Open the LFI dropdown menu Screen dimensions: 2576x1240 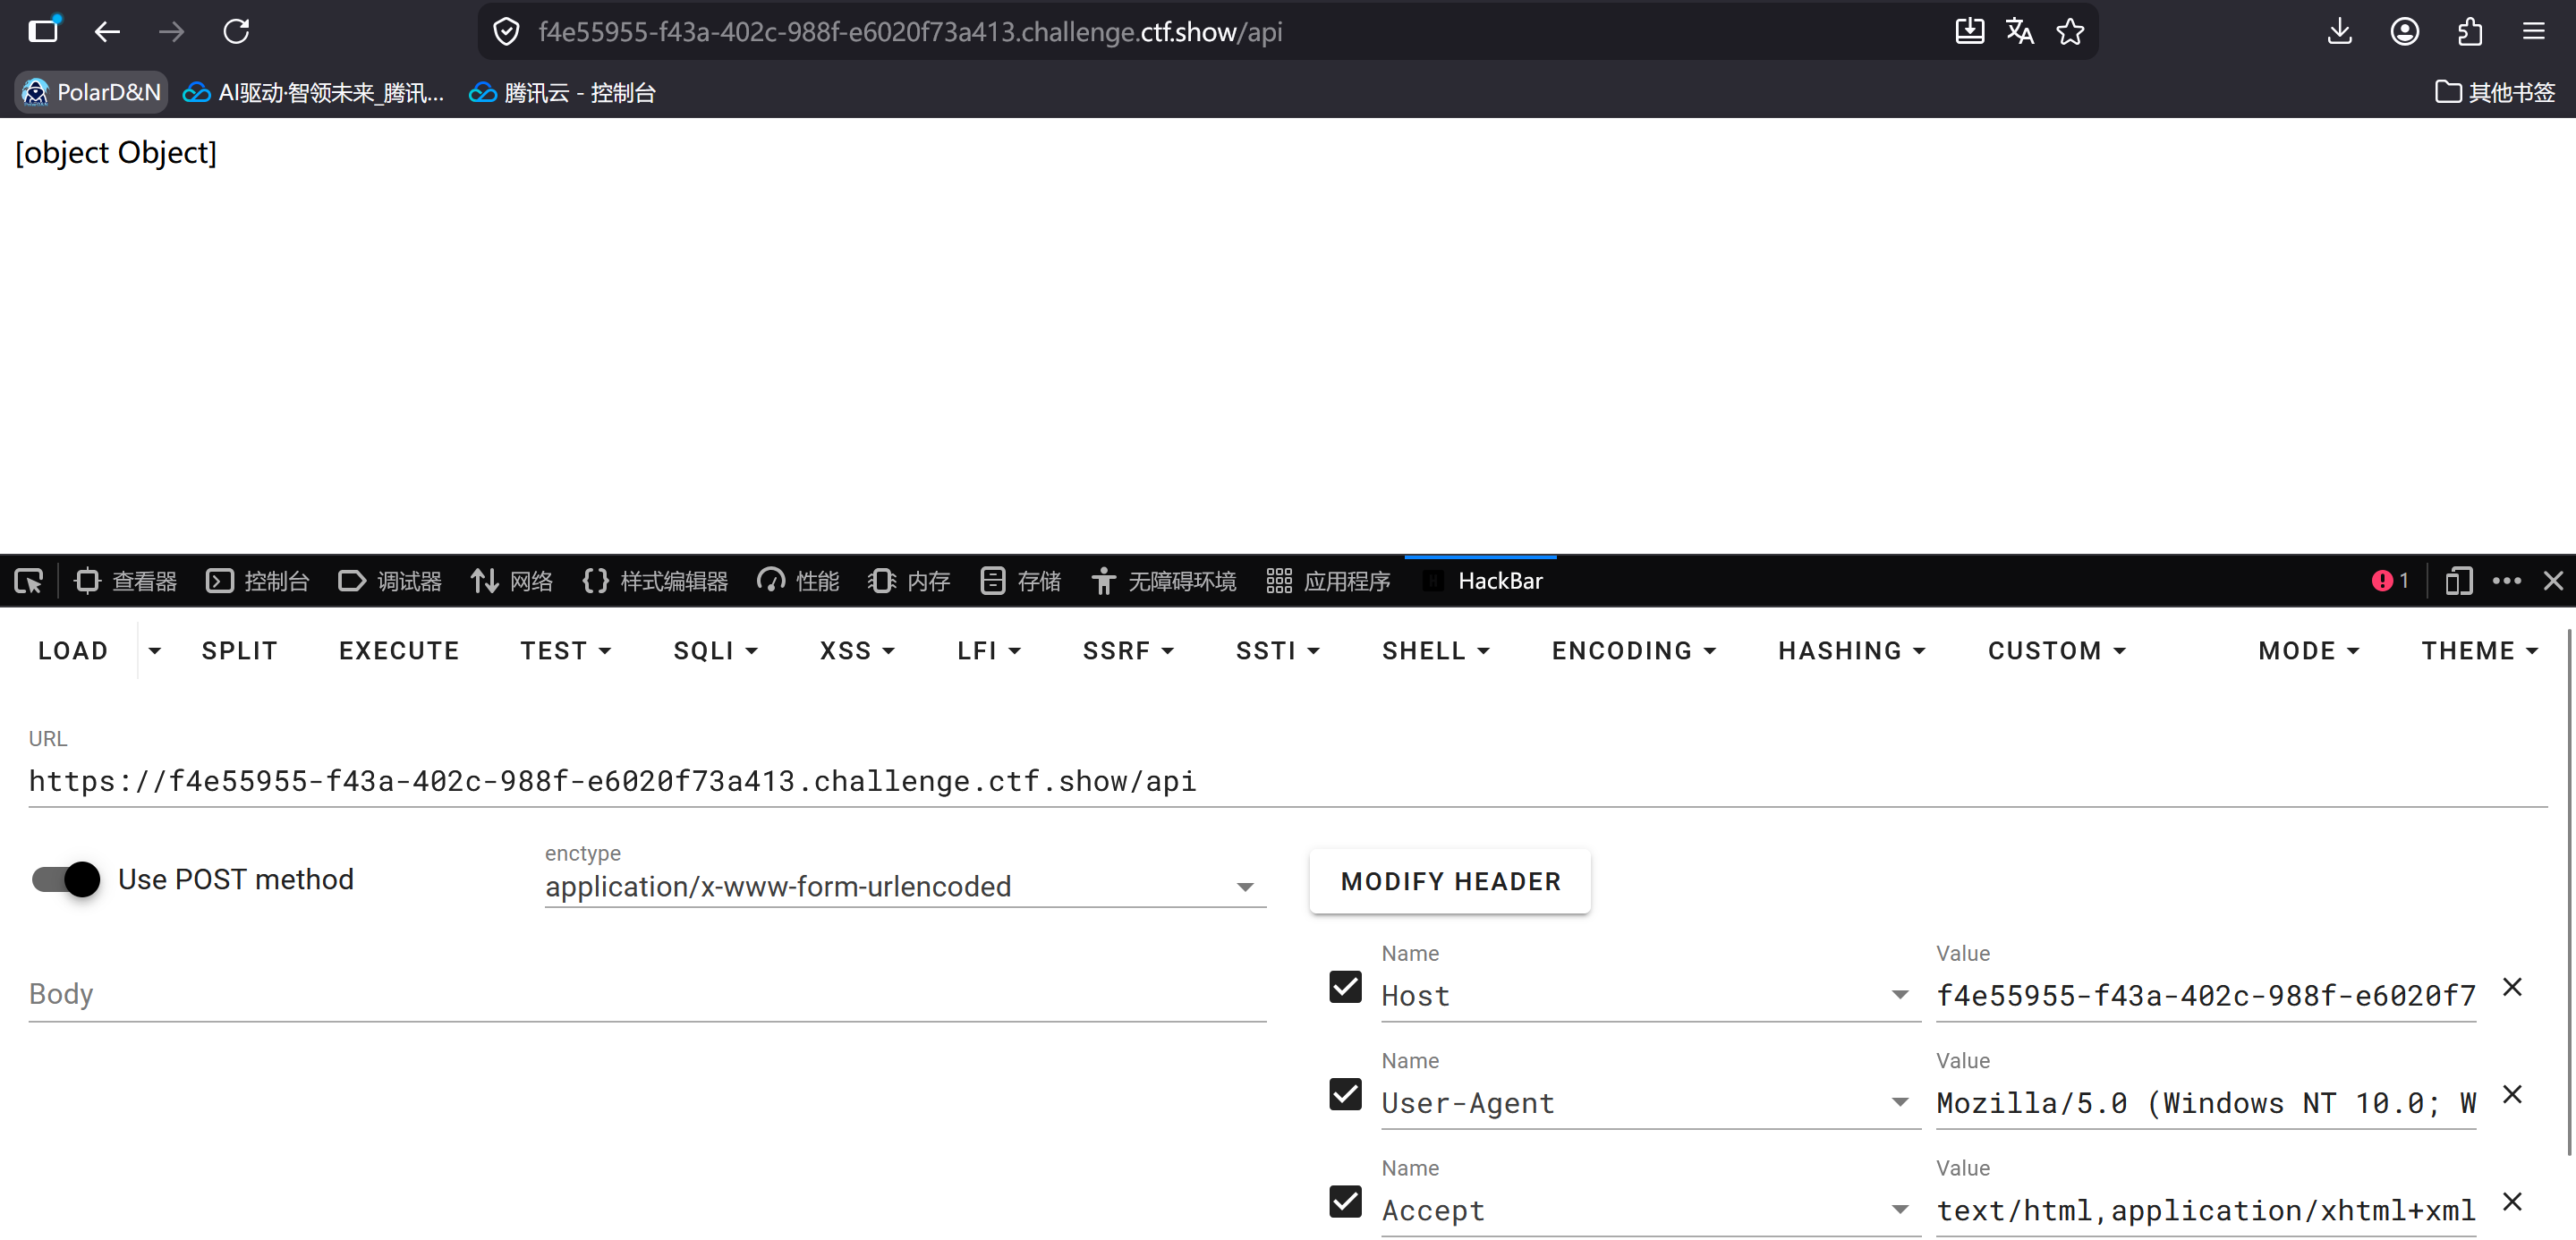989,651
